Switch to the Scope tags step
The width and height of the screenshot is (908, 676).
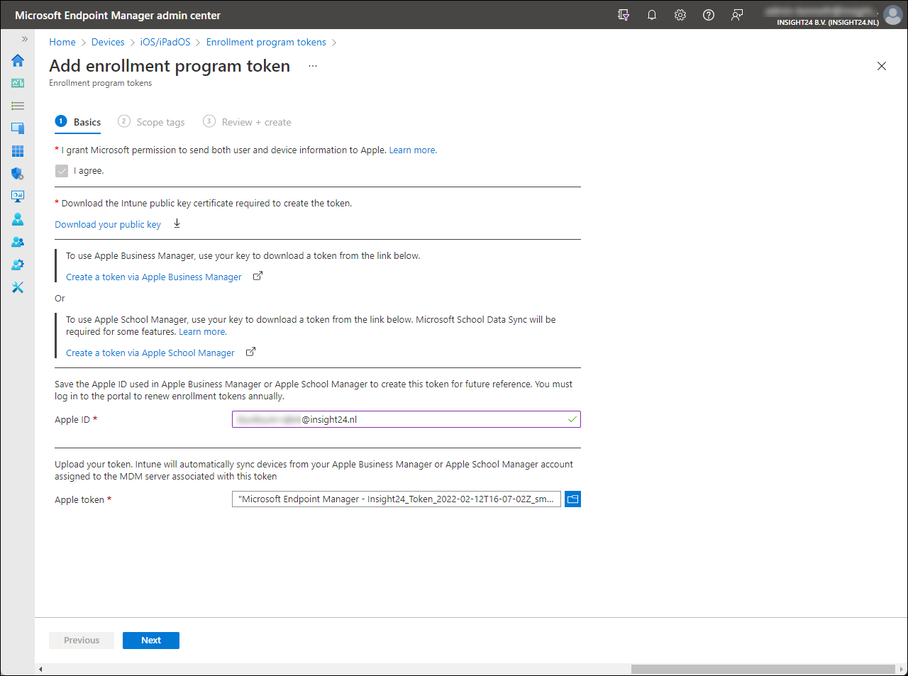(x=151, y=122)
